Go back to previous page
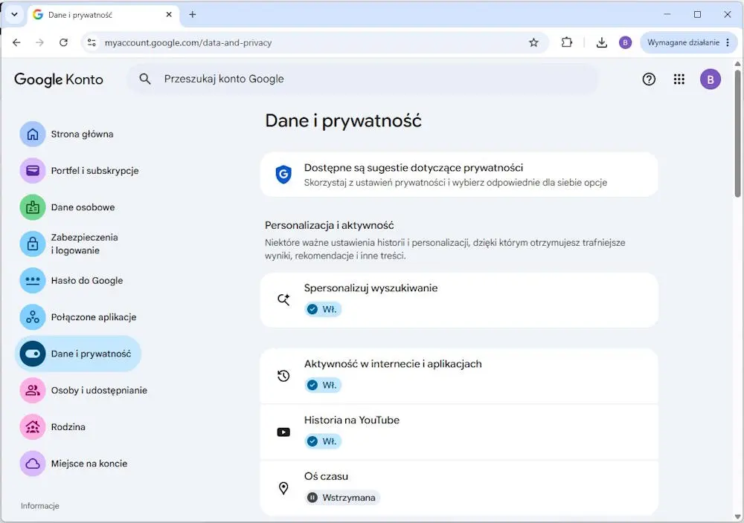The image size is (744, 523). click(16, 42)
